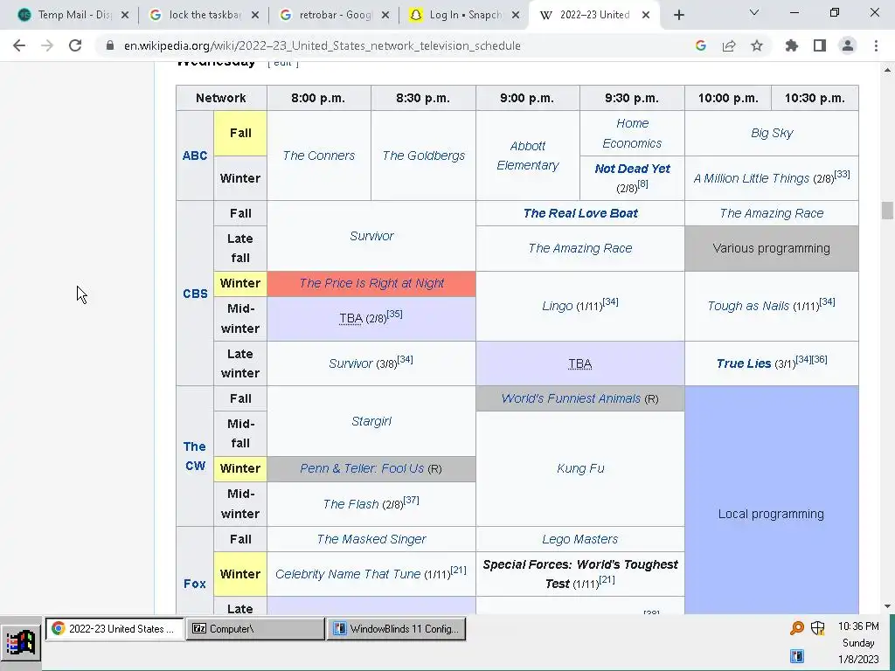Open the Google icon in address bar
This screenshot has width=895, height=671.
[701, 45]
